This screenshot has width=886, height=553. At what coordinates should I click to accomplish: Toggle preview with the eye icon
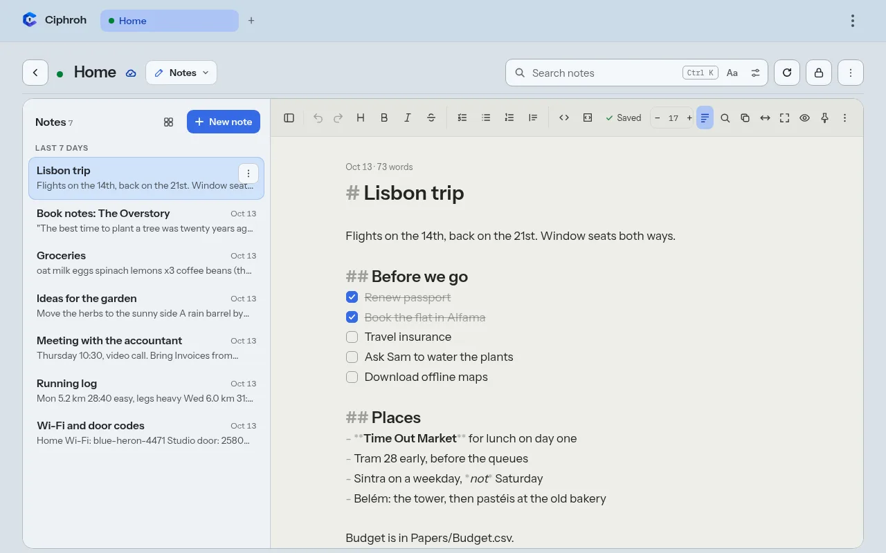804,118
